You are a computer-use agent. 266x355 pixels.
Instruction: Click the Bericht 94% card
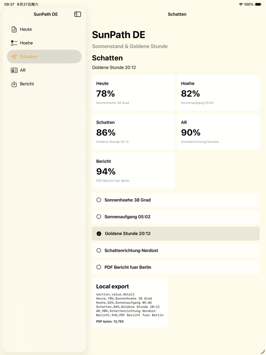[133, 171]
